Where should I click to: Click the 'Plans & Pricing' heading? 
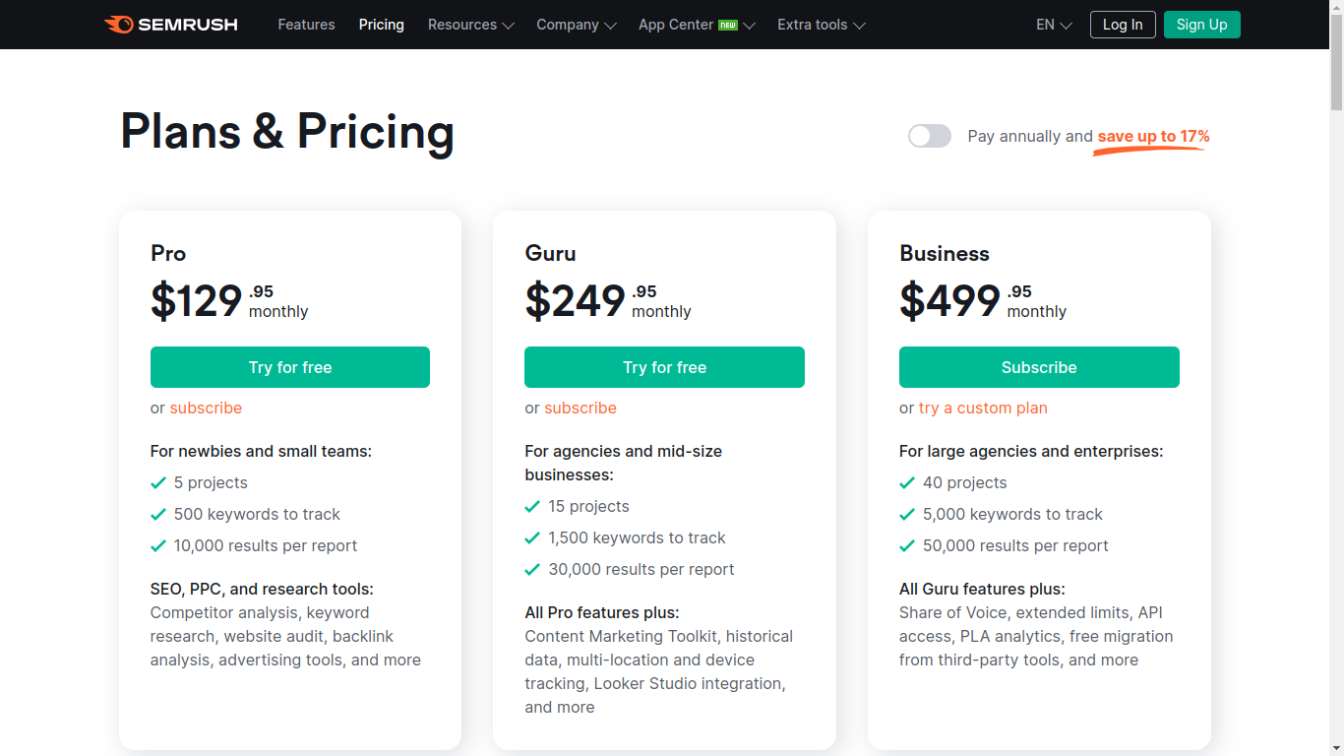[287, 132]
